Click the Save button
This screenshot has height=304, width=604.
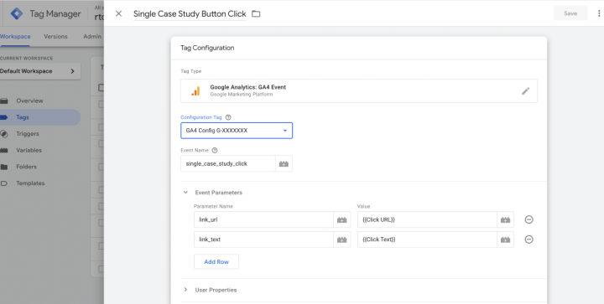click(x=570, y=13)
